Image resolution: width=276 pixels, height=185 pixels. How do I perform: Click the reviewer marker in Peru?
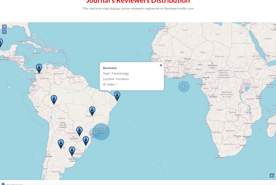tap(54, 100)
